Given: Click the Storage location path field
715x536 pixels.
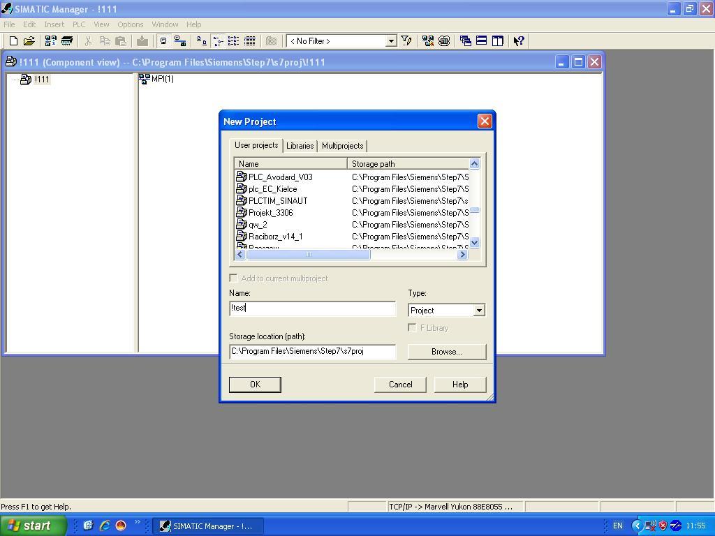Looking at the screenshot, I should point(312,352).
